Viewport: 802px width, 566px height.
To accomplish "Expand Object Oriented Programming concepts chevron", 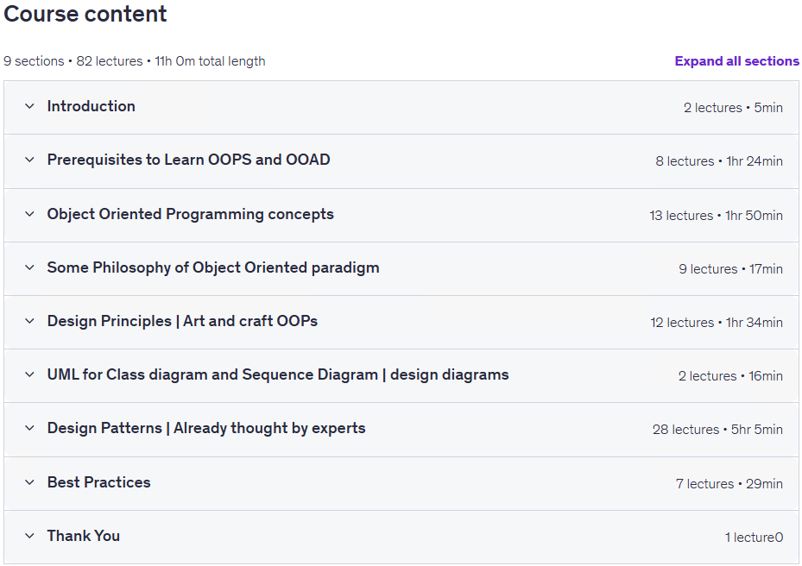I will [29, 214].
